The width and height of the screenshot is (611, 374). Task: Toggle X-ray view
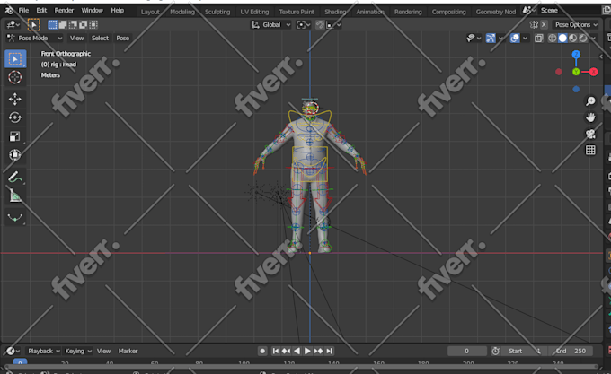pyautogui.click(x=539, y=38)
